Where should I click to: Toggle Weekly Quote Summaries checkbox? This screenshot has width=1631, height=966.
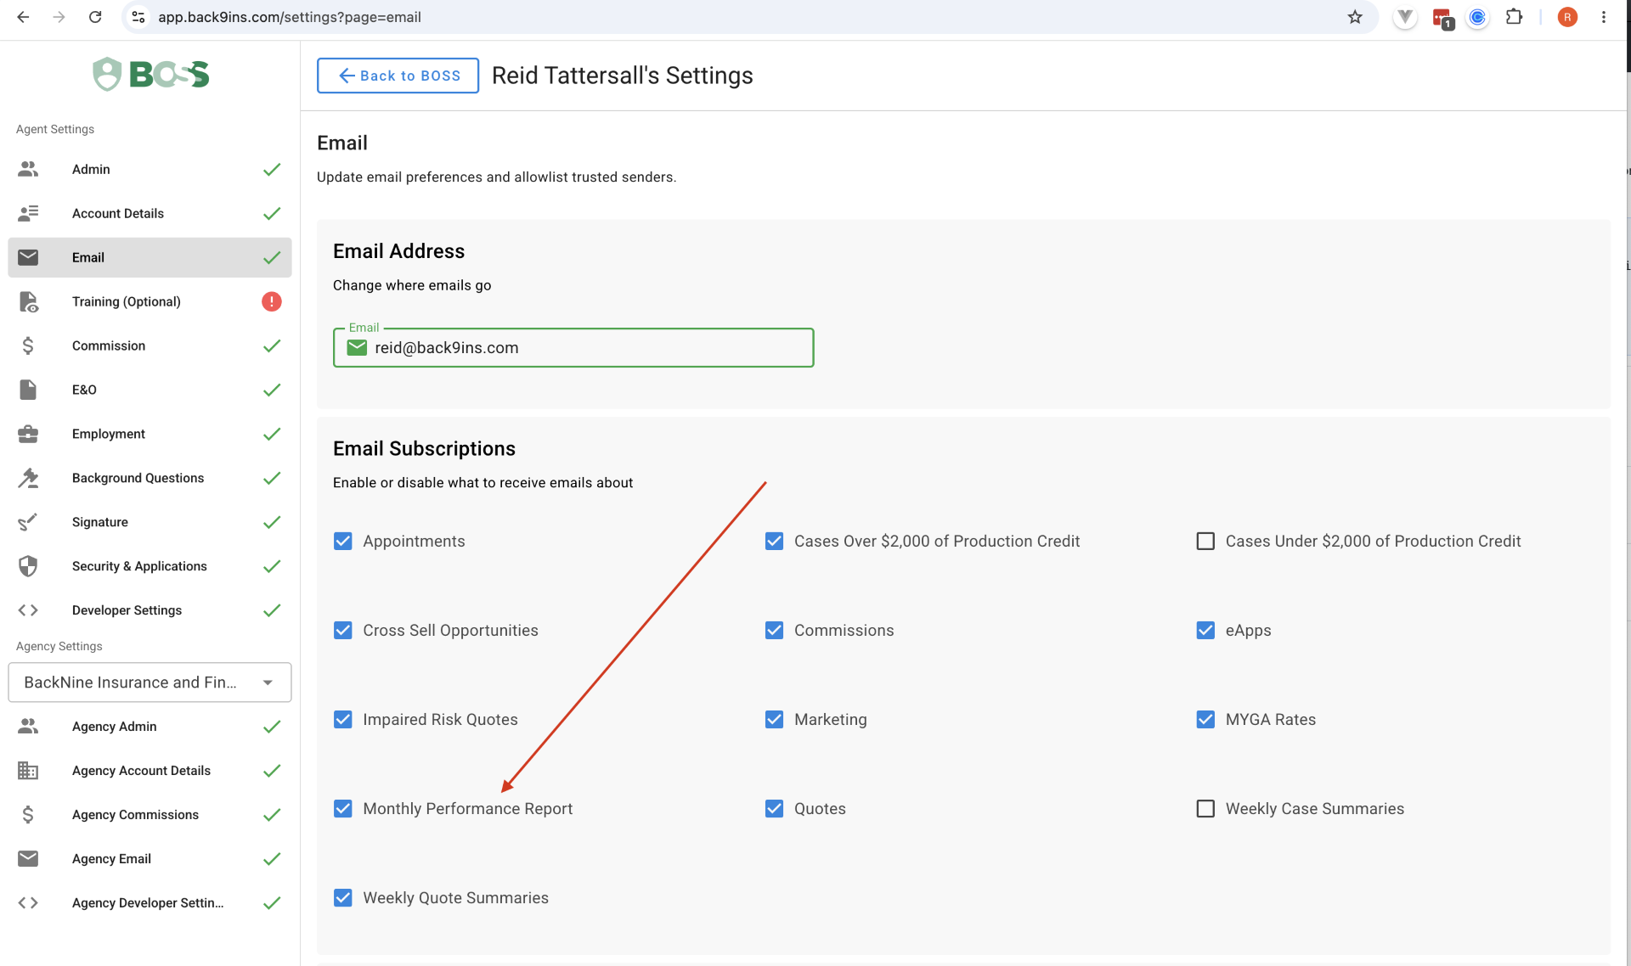(343, 897)
